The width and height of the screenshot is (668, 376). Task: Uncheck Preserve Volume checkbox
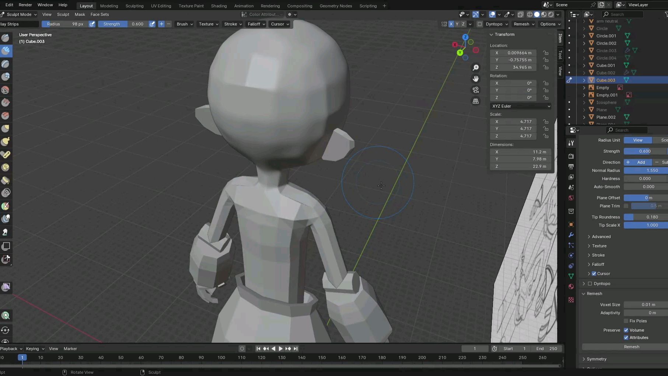point(626,330)
